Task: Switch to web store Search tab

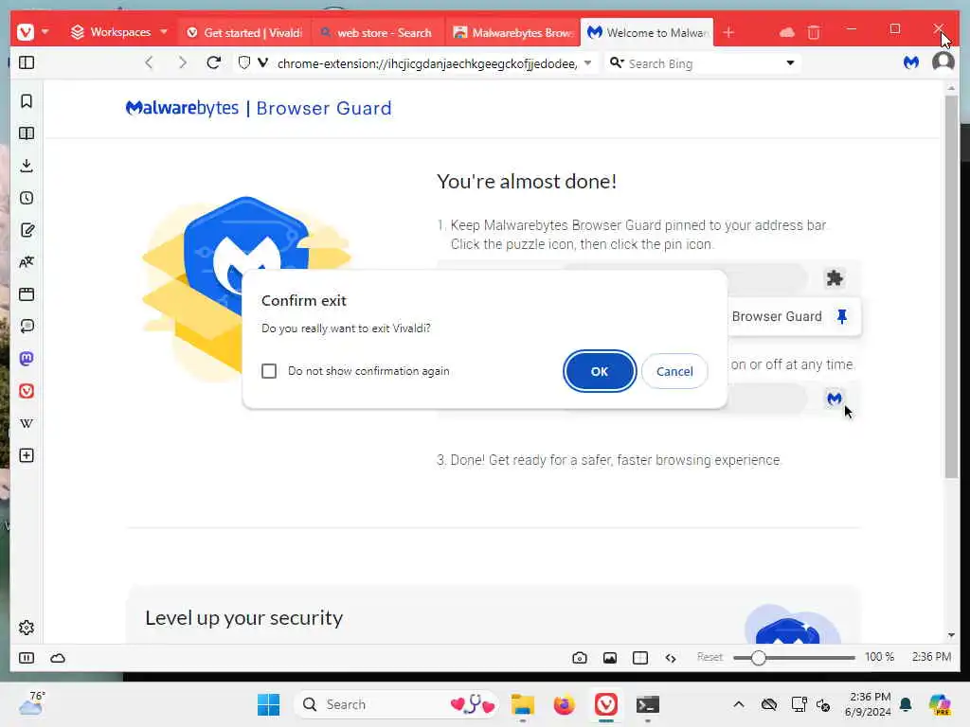Action: click(378, 33)
